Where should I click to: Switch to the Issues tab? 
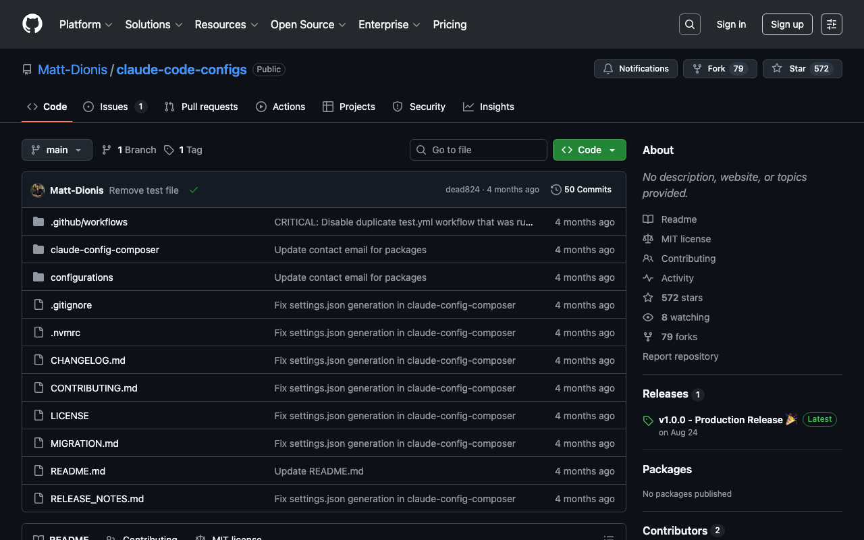(114, 107)
